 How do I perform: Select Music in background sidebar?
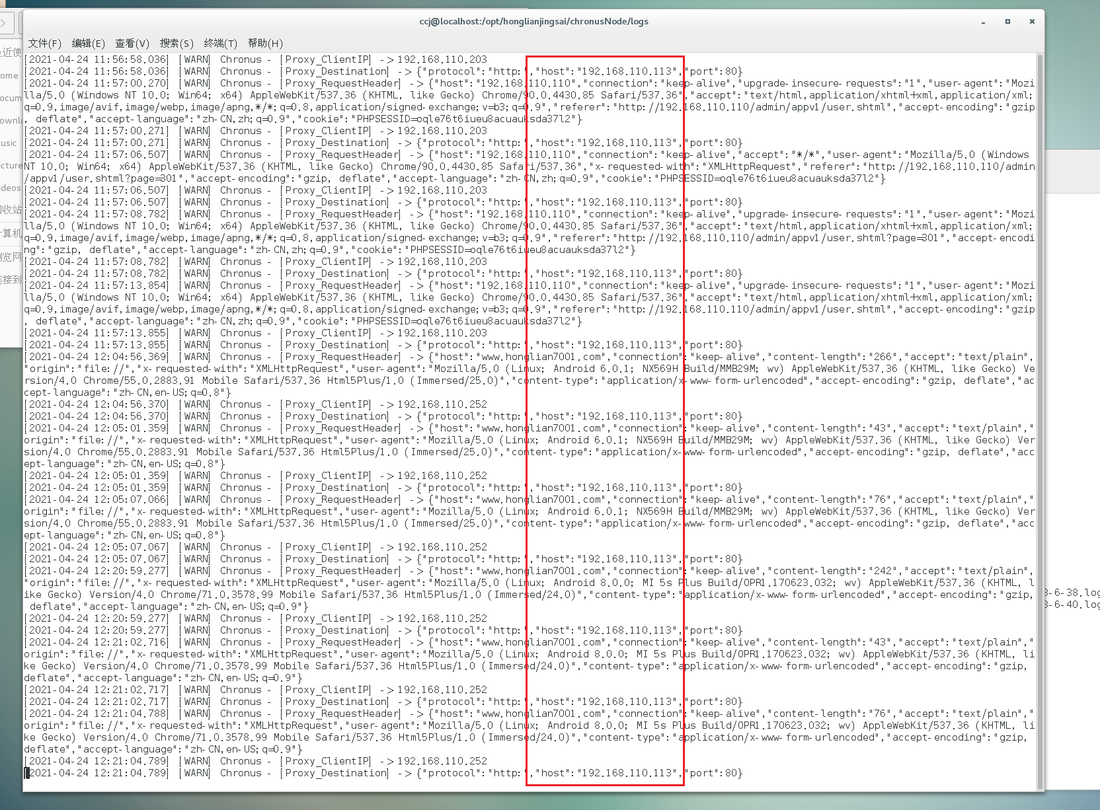[9, 143]
